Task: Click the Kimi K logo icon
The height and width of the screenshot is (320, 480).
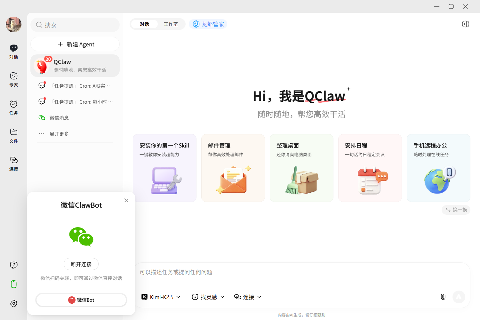Action: [145, 297]
